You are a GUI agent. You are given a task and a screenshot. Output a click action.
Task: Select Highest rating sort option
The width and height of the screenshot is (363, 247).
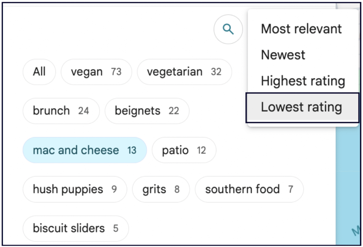tap(303, 81)
